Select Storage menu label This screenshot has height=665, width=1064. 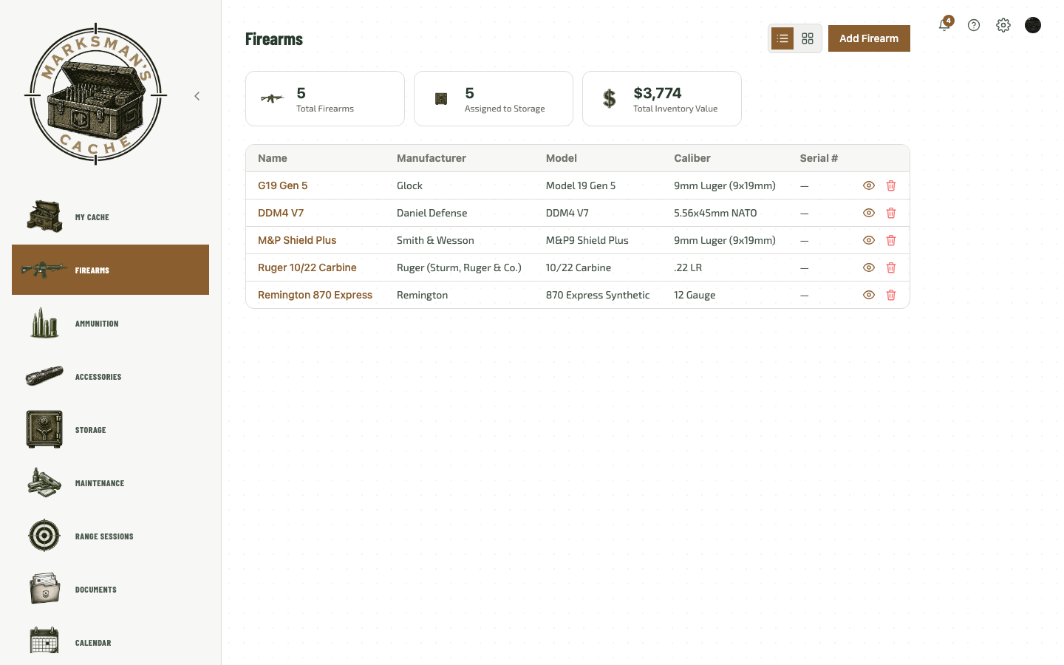click(x=91, y=430)
